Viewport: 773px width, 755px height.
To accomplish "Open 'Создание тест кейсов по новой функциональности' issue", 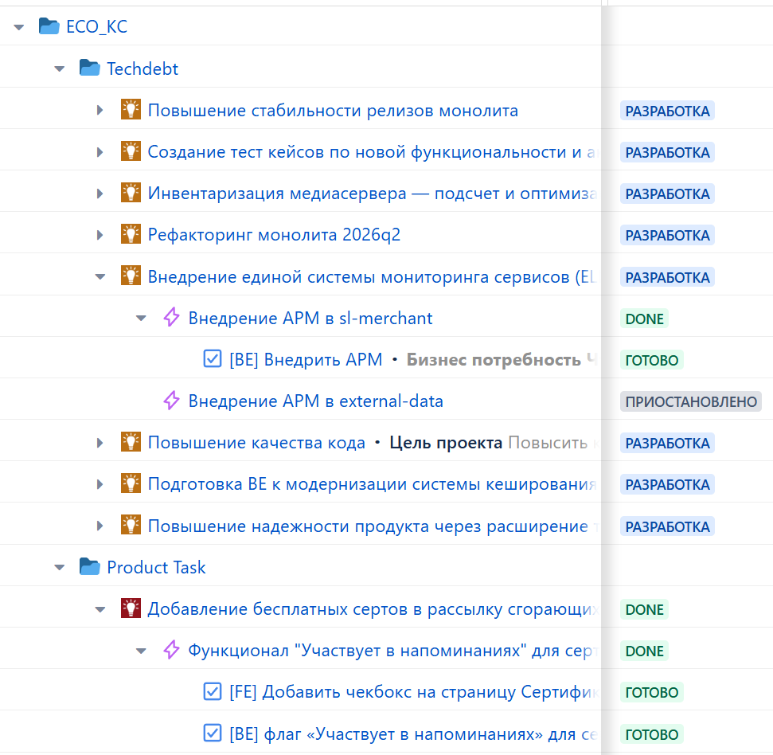I will point(373,152).
